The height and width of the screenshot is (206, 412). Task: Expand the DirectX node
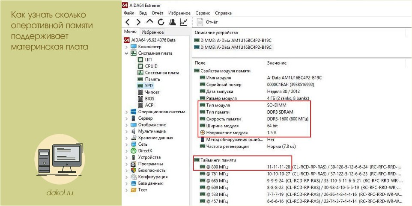(127, 151)
